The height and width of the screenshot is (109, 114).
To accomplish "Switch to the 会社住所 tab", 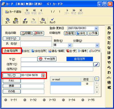I will (x=38, y=51).
